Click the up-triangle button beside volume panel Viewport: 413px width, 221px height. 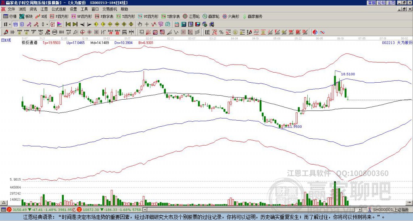[4, 202]
